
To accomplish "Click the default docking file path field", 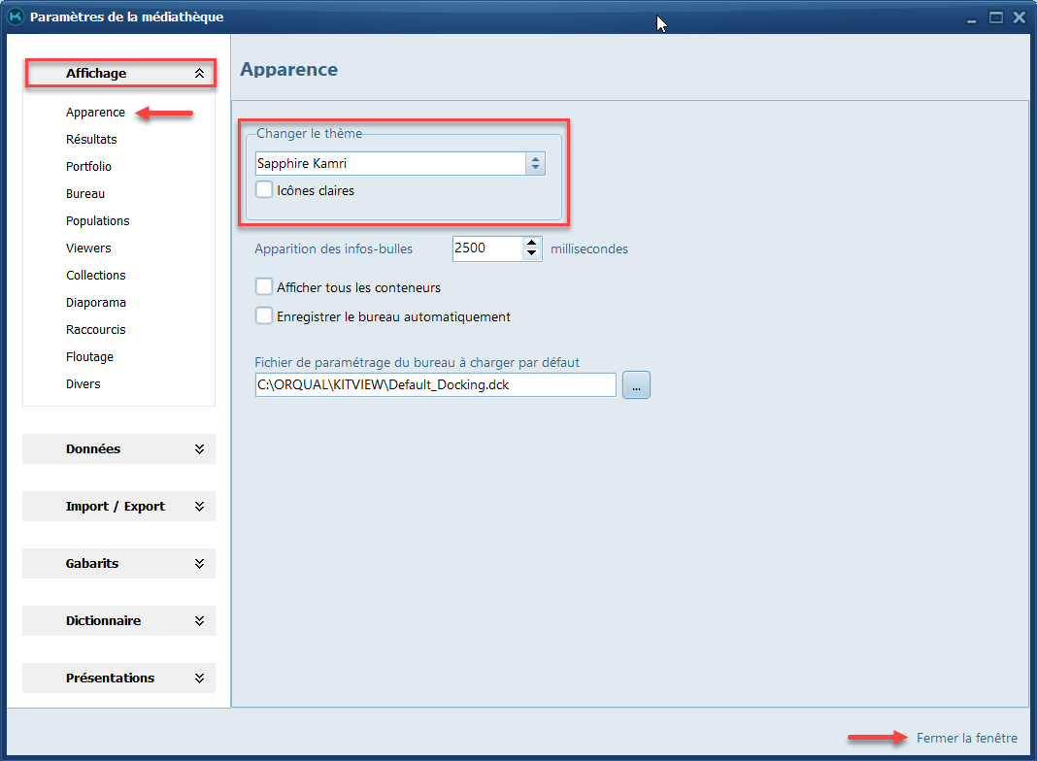I will click(434, 385).
